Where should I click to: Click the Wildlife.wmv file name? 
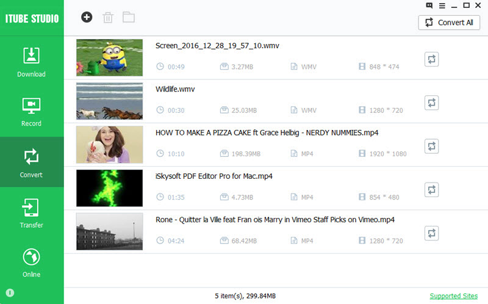(175, 89)
